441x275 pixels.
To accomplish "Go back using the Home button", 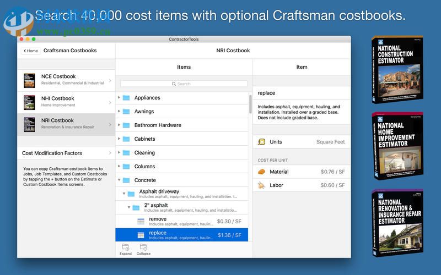I will (x=31, y=51).
